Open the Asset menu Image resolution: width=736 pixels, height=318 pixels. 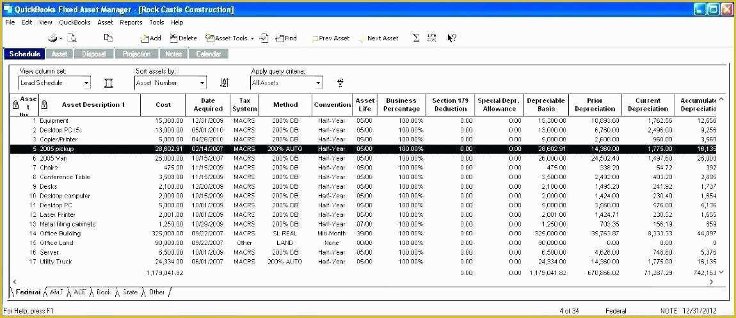pyautogui.click(x=105, y=22)
